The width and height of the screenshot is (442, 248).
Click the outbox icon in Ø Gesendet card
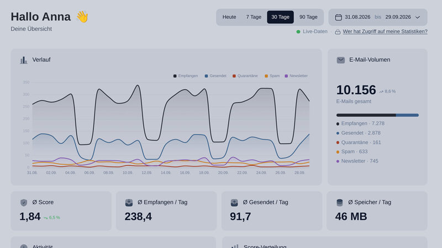(x=234, y=202)
